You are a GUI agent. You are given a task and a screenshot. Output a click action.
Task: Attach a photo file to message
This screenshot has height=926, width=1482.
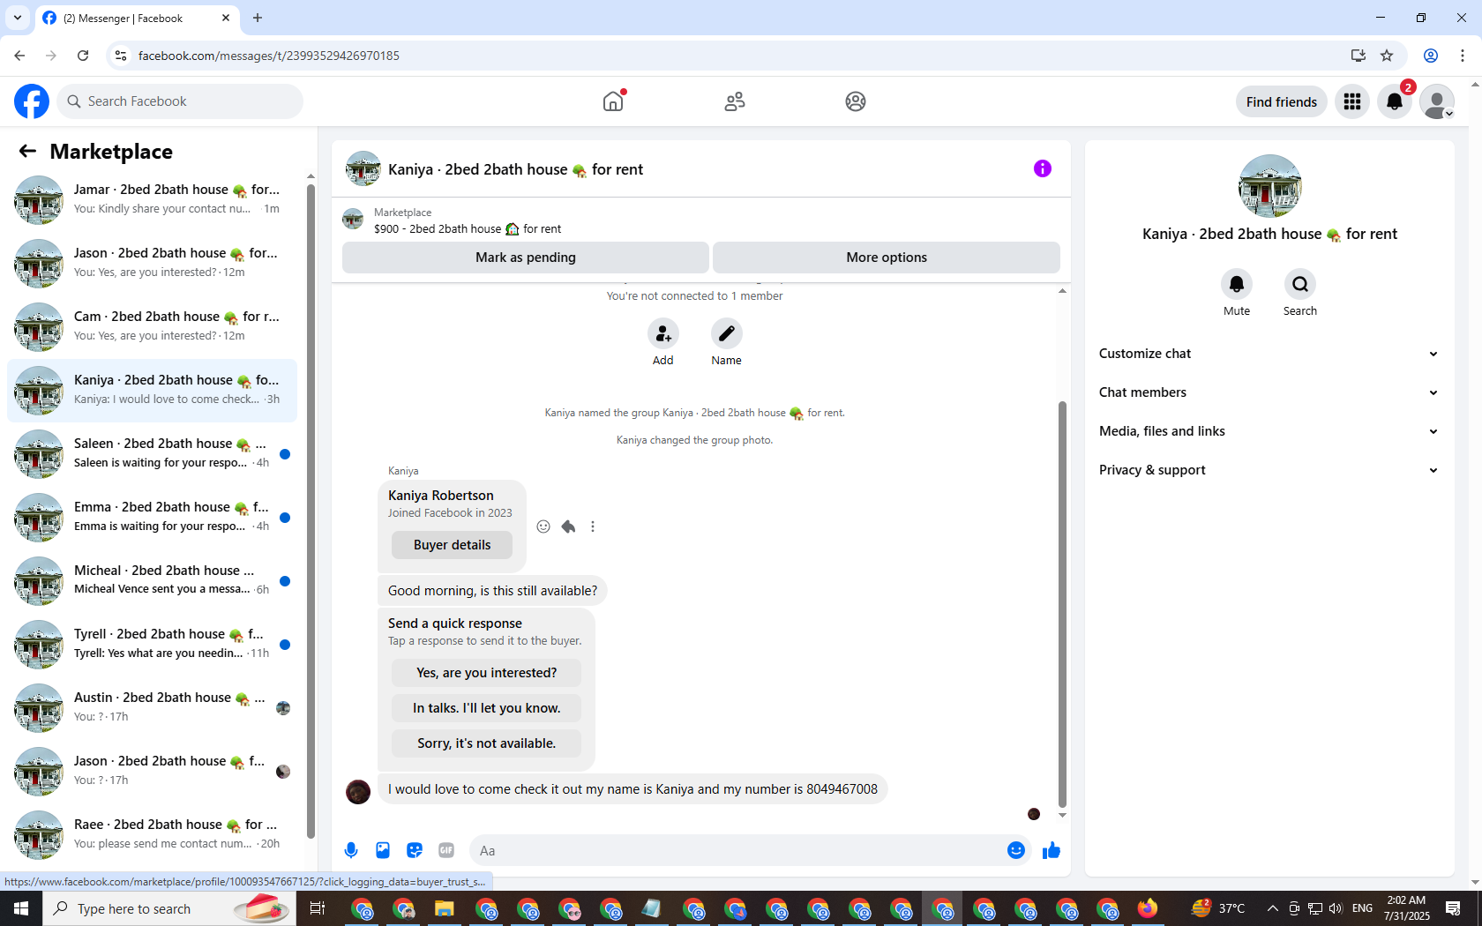(383, 850)
